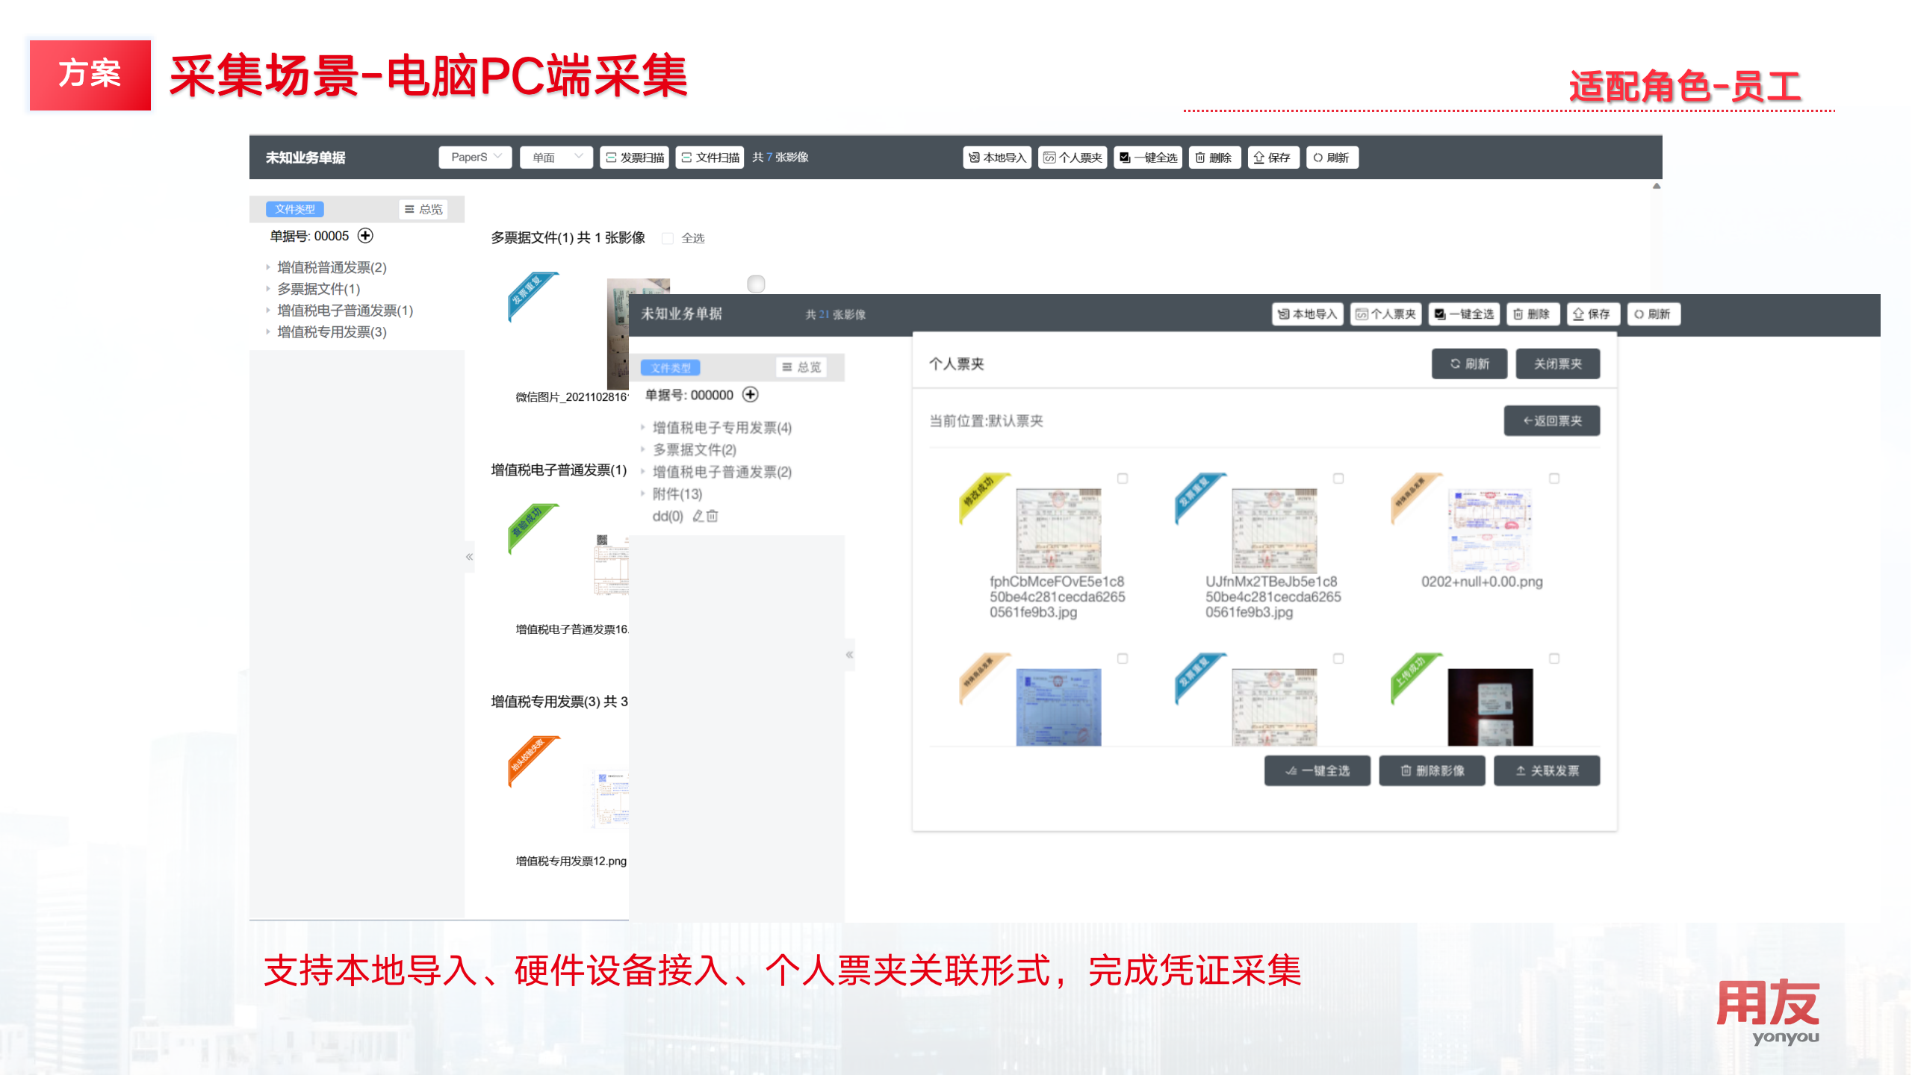The height and width of the screenshot is (1075, 1912).
Task: Click the edit pencil icon next to dd(0)
Action: (x=698, y=516)
